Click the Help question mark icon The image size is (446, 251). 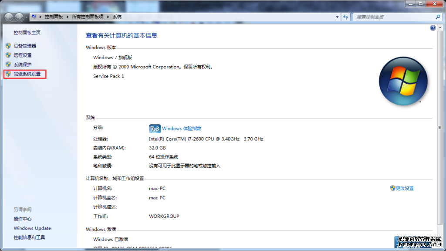[432, 27]
